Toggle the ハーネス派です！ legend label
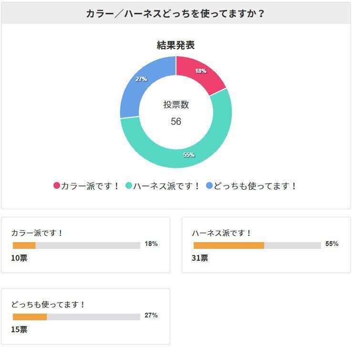The height and width of the screenshot is (347, 352). [166, 186]
